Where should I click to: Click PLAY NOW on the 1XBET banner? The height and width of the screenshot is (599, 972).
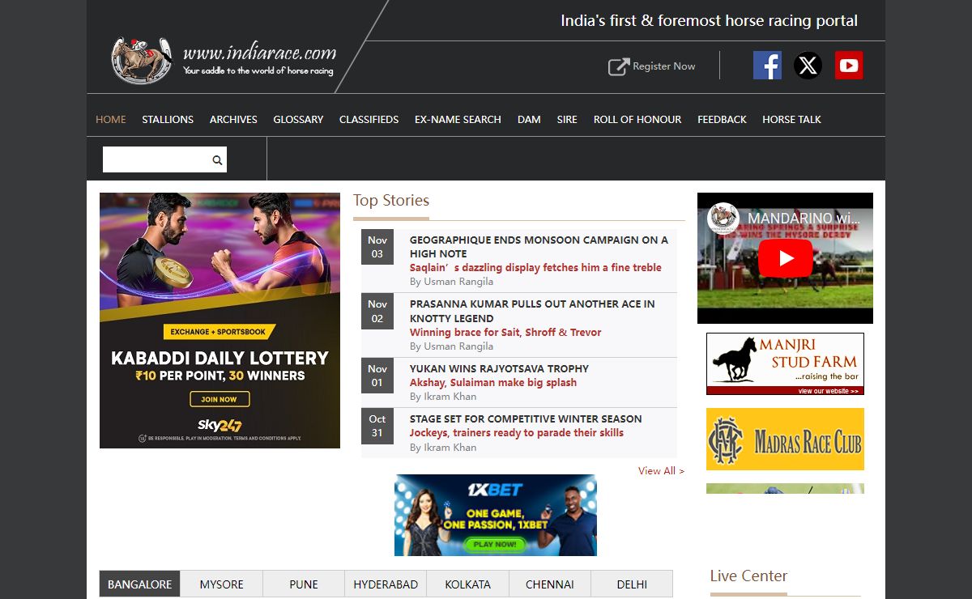[495, 544]
